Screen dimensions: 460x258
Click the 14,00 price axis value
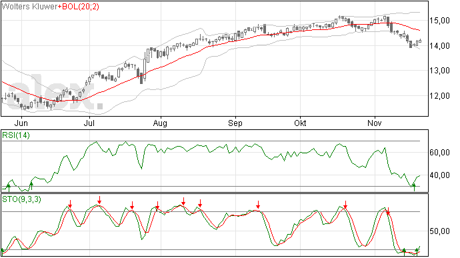pyautogui.click(x=439, y=46)
